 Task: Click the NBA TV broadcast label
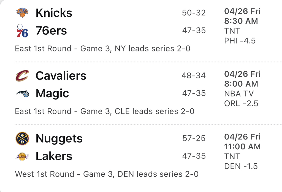point(239,94)
